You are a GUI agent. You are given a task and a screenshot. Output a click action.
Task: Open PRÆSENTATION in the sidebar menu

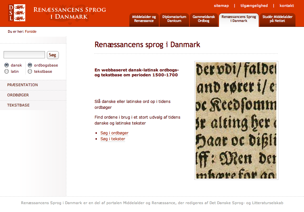point(22,85)
